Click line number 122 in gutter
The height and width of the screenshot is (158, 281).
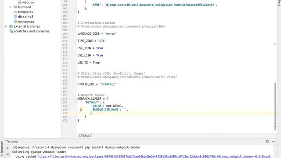click(65, 84)
